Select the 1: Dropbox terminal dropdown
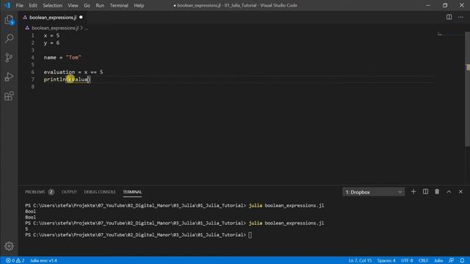Image resolution: width=470 pixels, height=264 pixels. coord(373,192)
